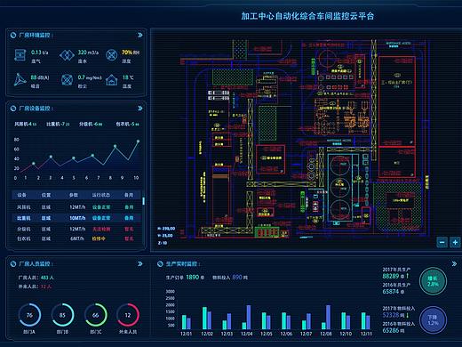Expand the 厂房人员监控 panel via double chevron

coord(140,264)
